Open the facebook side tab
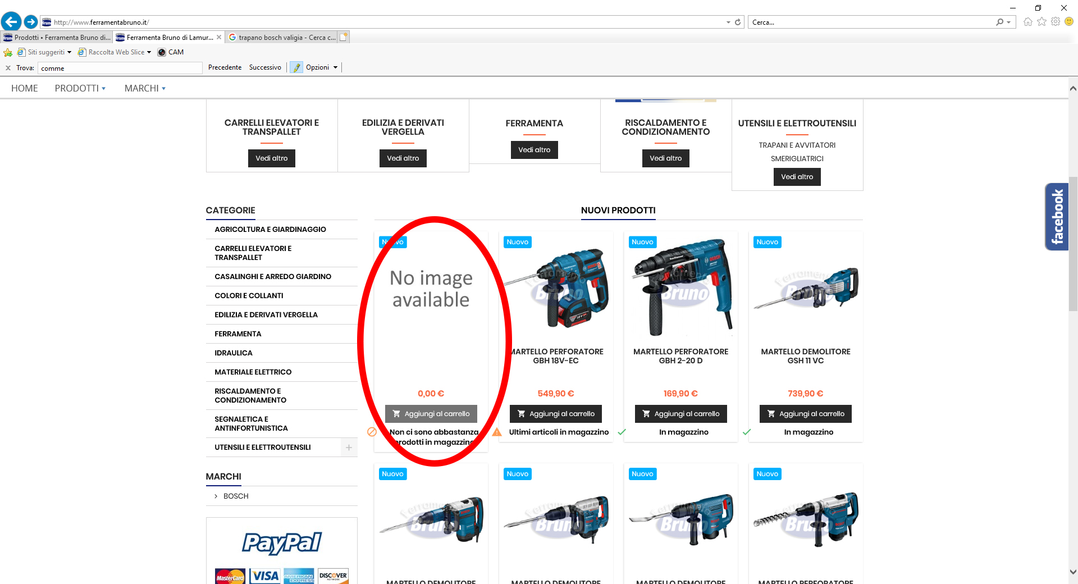Image resolution: width=1078 pixels, height=584 pixels. (x=1057, y=217)
